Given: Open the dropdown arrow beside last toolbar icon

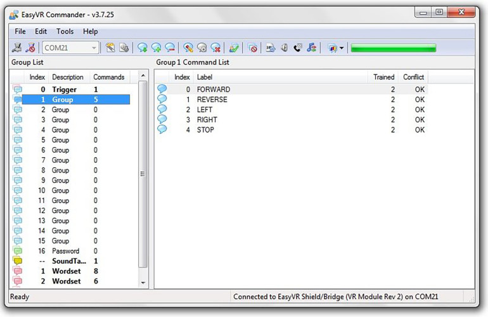Looking at the screenshot, I should point(342,48).
